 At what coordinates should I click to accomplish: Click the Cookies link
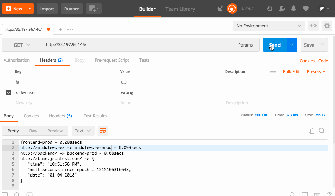(x=307, y=61)
